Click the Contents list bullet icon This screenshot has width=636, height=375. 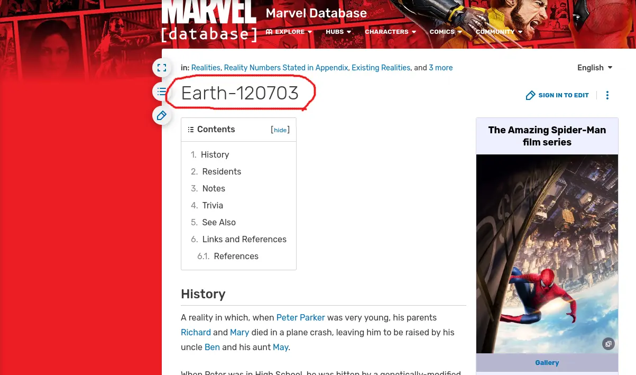pyautogui.click(x=191, y=130)
